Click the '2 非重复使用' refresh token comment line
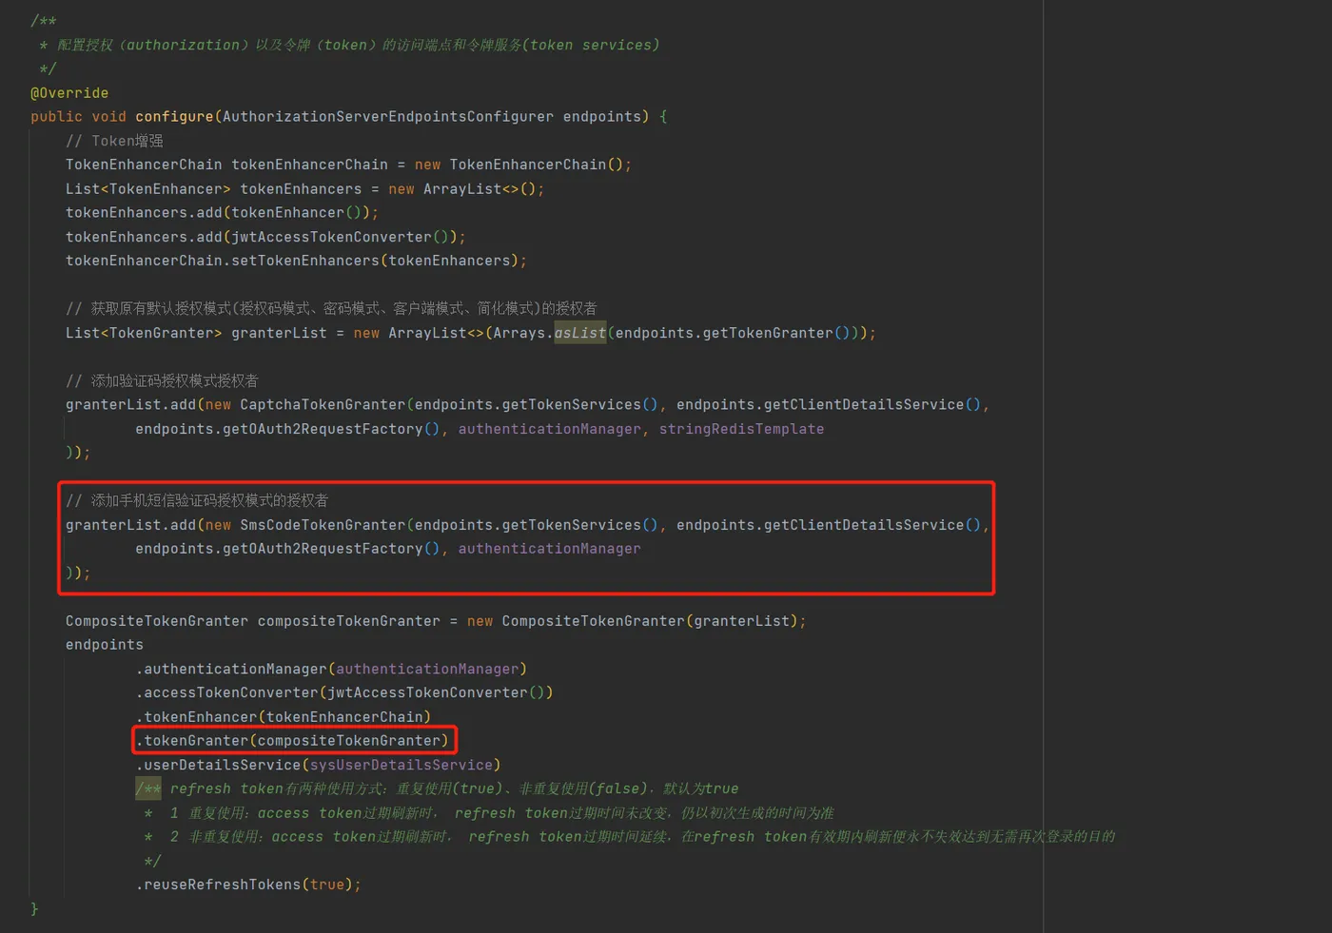Viewport: 1332px width, 933px height. pyautogui.click(x=629, y=837)
